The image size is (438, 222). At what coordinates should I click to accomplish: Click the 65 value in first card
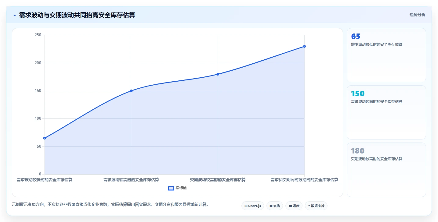(x=356, y=37)
